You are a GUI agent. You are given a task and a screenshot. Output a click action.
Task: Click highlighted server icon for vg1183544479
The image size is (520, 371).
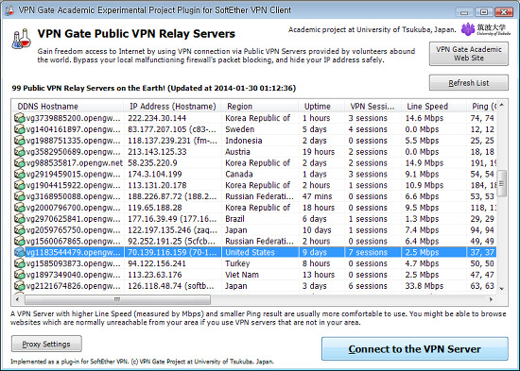[x=20, y=252]
